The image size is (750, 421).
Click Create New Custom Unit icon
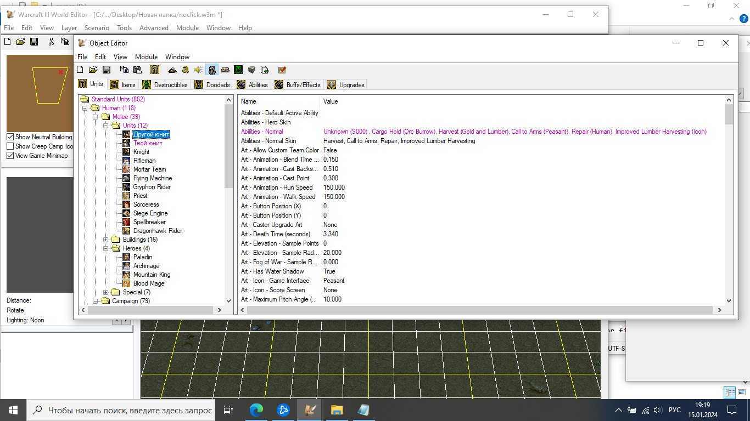[x=155, y=70]
